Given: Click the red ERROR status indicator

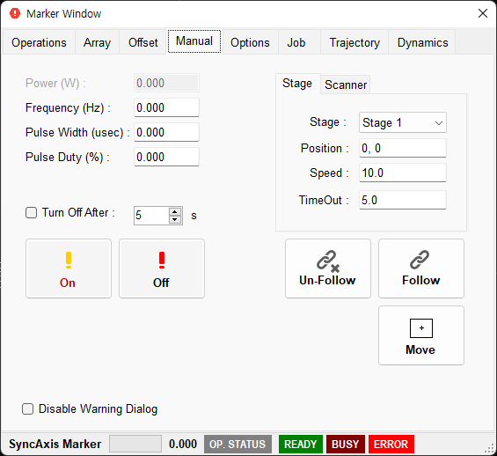Looking at the screenshot, I should coord(391,445).
